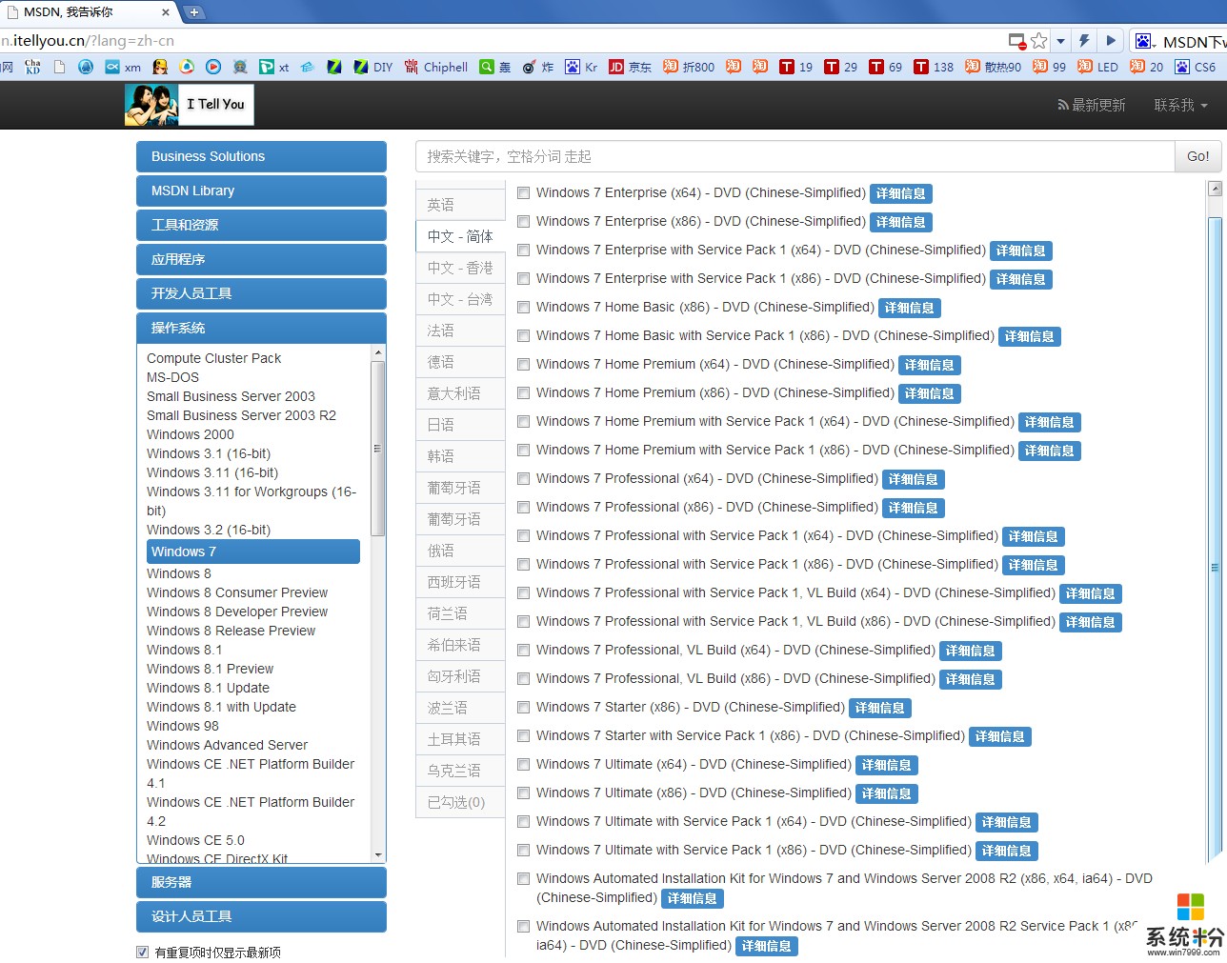Select Windows 98 in the OS list
This screenshot has width=1227, height=963.
pyautogui.click(x=183, y=726)
